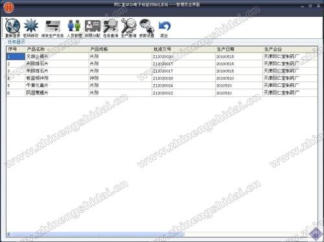The image size is (324, 242).
Task: Open 人员管理 personnel management icon
Action: (x=75, y=28)
